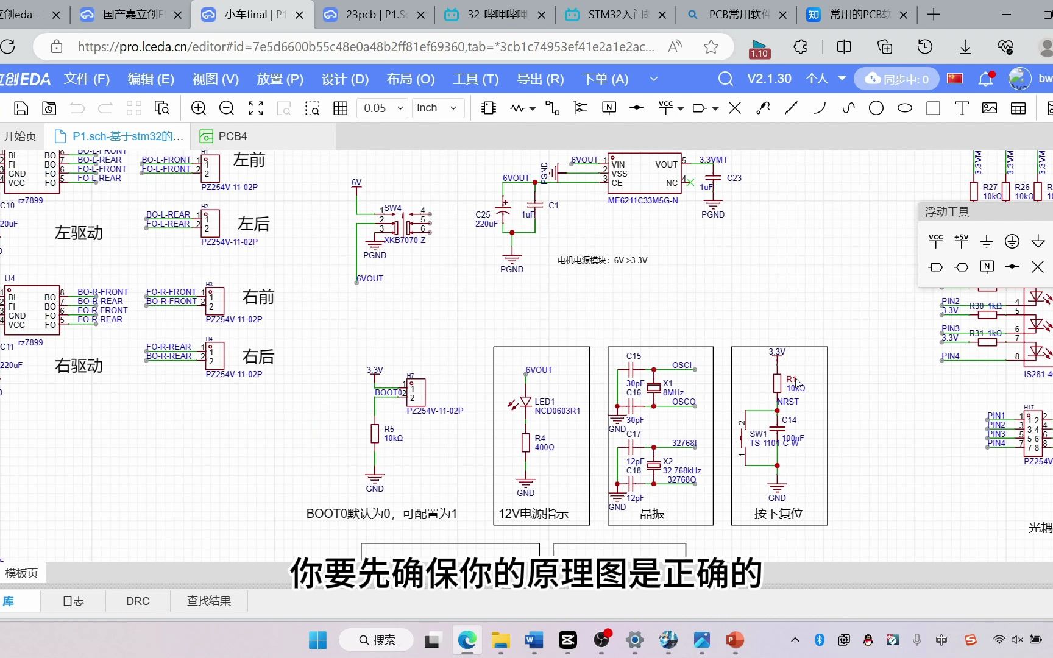Open the units dropdown showing inch
This screenshot has width=1053, height=658.
tap(438, 108)
